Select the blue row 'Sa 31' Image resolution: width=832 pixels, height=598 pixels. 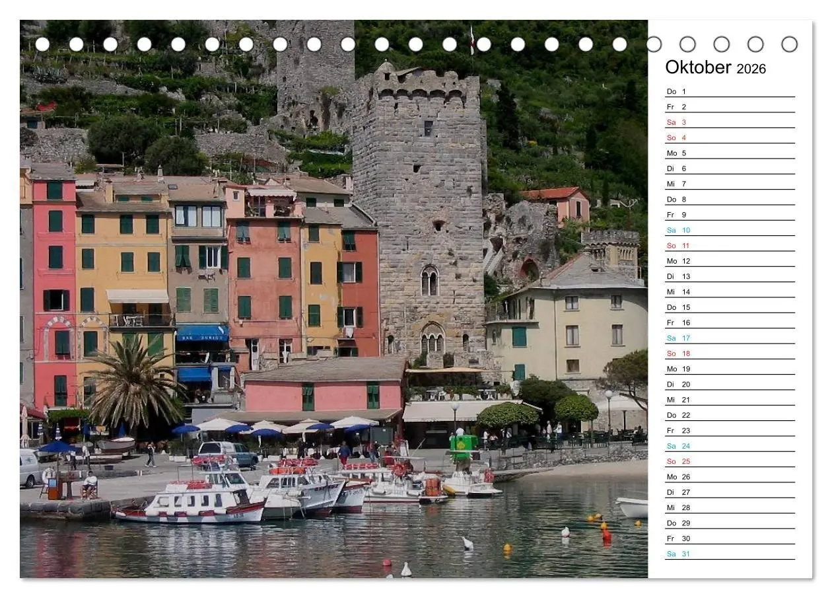click(730, 553)
